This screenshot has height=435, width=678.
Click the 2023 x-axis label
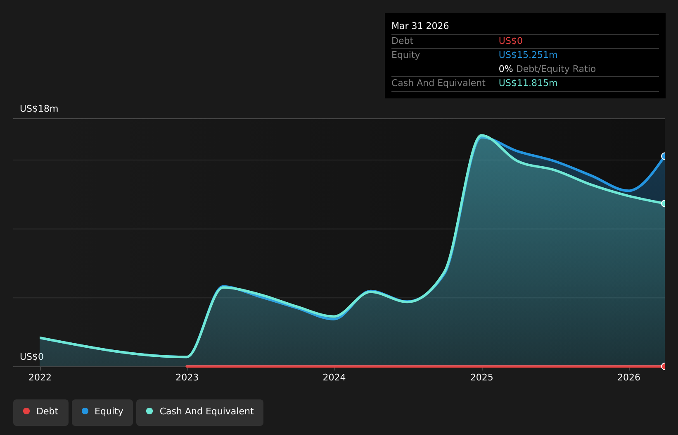pos(187,378)
